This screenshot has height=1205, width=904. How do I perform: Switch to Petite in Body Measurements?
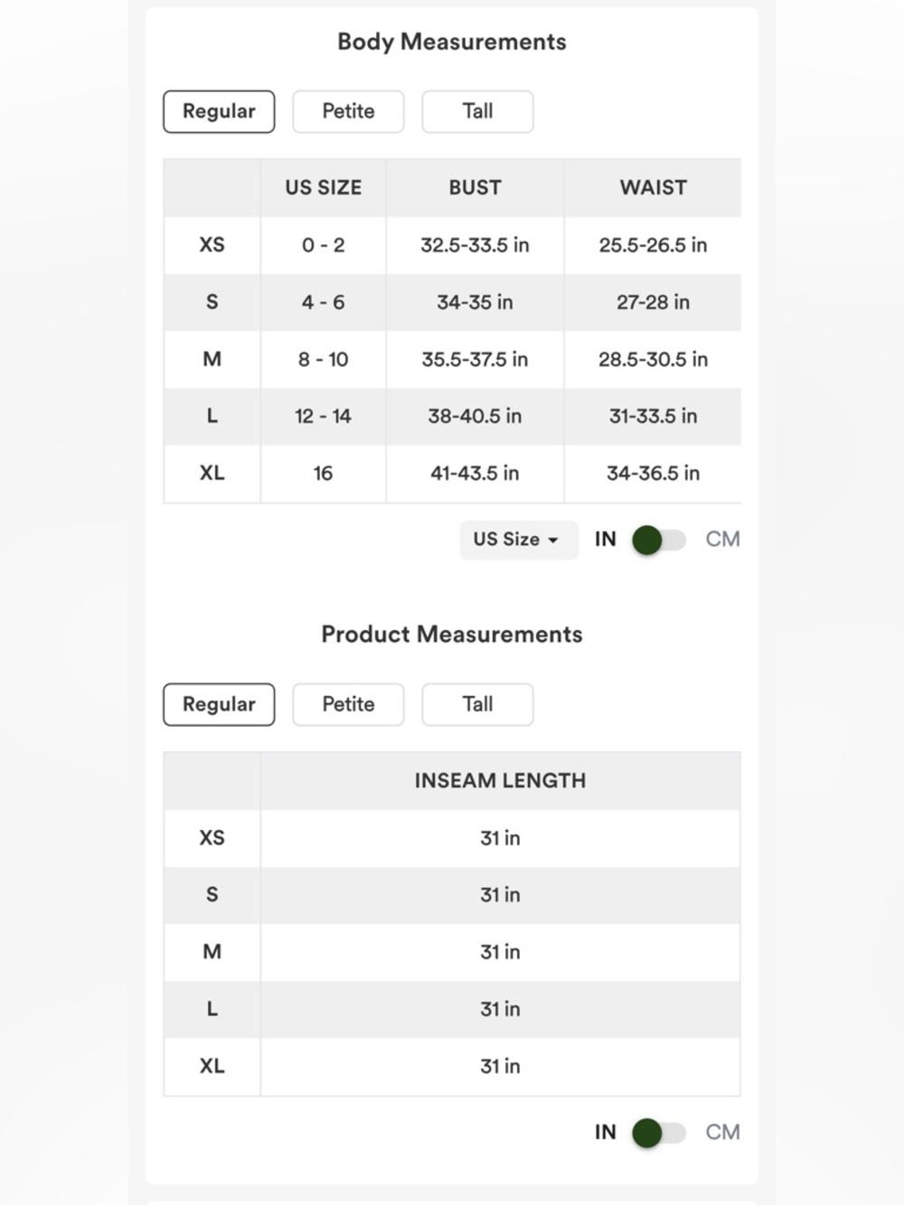coord(348,111)
